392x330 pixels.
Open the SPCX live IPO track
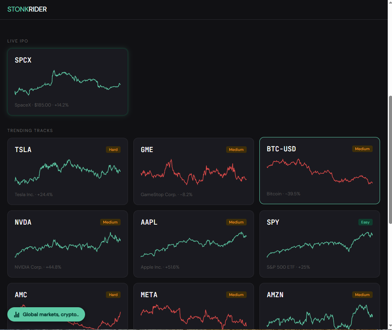coord(68,81)
